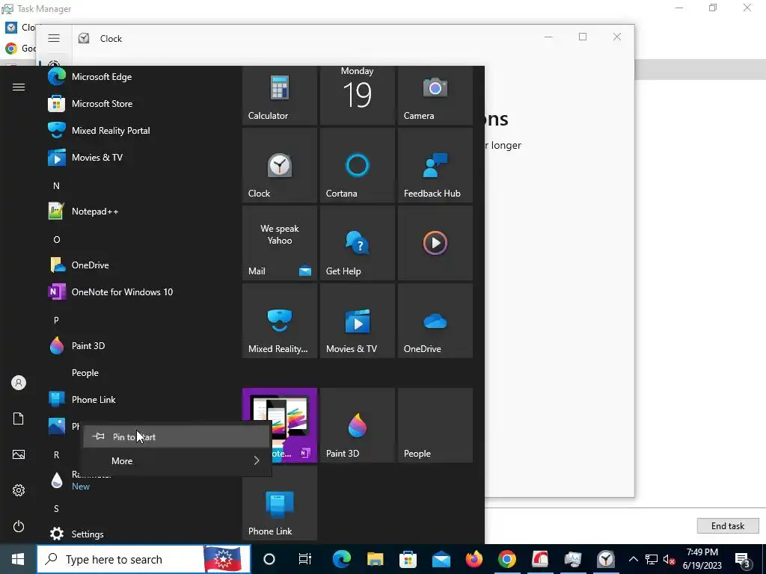Switch to Clock app on taskbar
The image size is (766, 574).
pos(606,559)
